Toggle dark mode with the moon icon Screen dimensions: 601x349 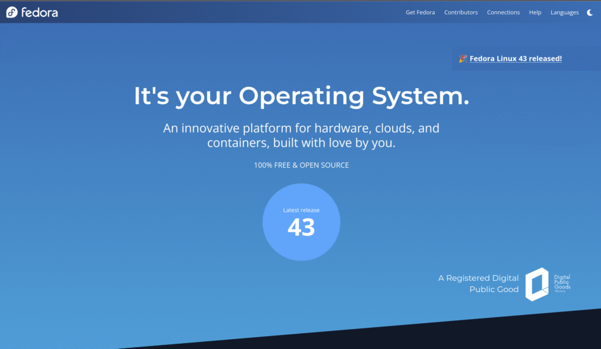pos(590,12)
